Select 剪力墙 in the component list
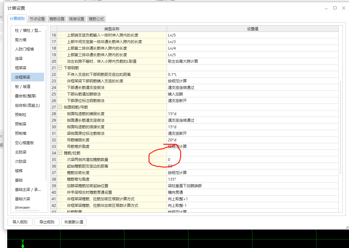This screenshot has width=349, height=248. [28, 40]
